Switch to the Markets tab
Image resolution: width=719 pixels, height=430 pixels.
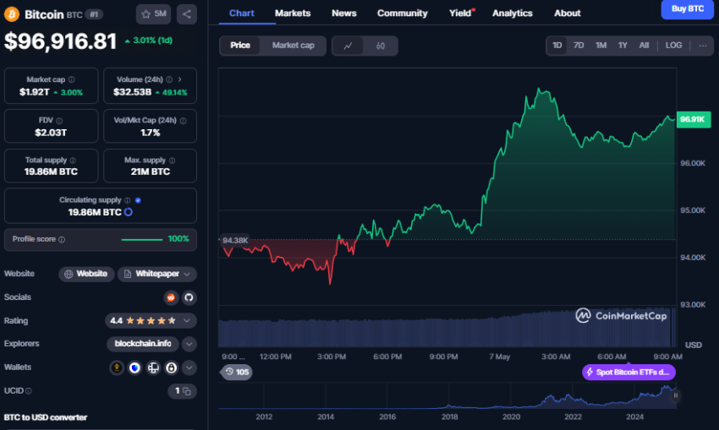[293, 14]
